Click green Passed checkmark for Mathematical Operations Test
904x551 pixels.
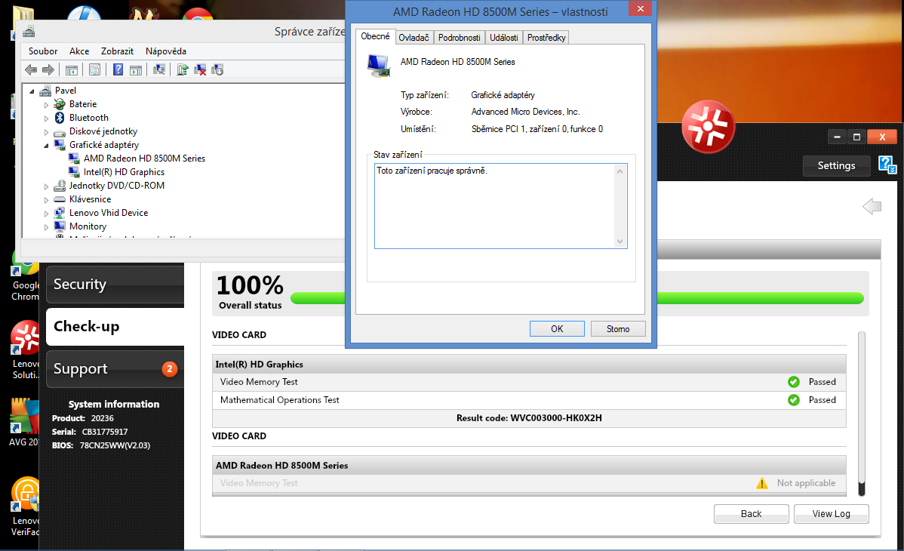click(x=794, y=400)
